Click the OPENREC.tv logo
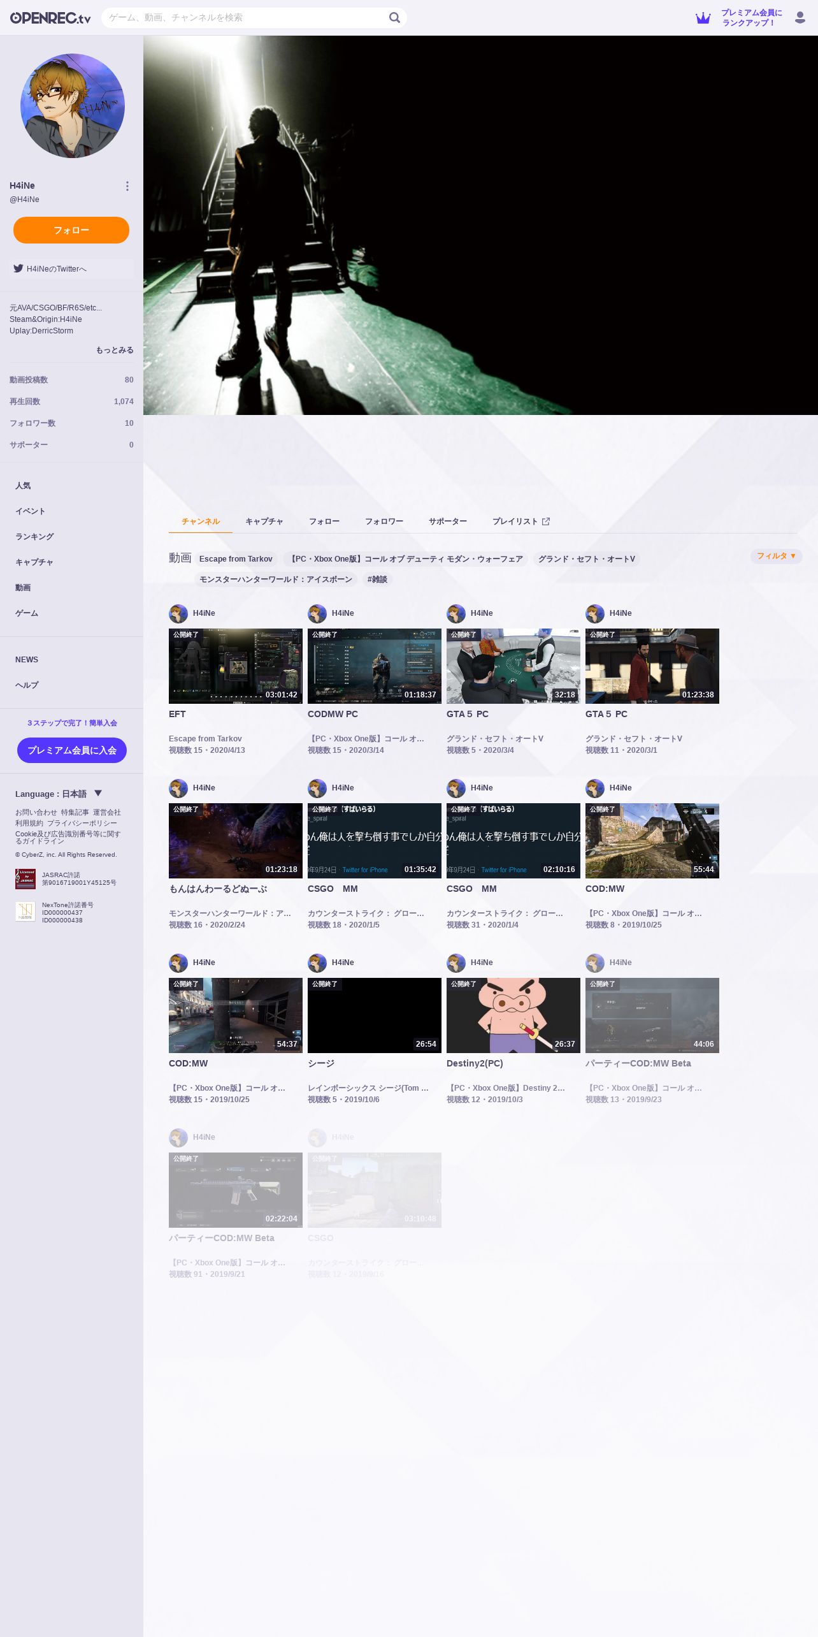Image resolution: width=818 pixels, height=1637 pixels. [50, 18]
